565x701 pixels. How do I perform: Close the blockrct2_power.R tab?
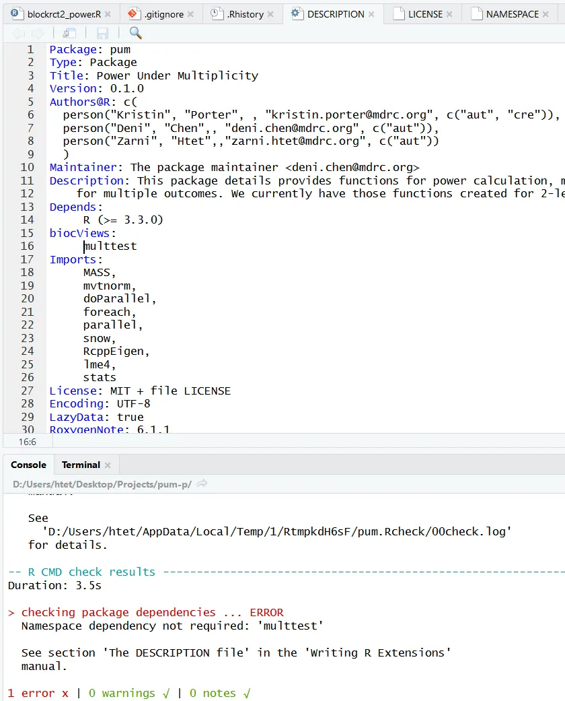coord(108,14)
